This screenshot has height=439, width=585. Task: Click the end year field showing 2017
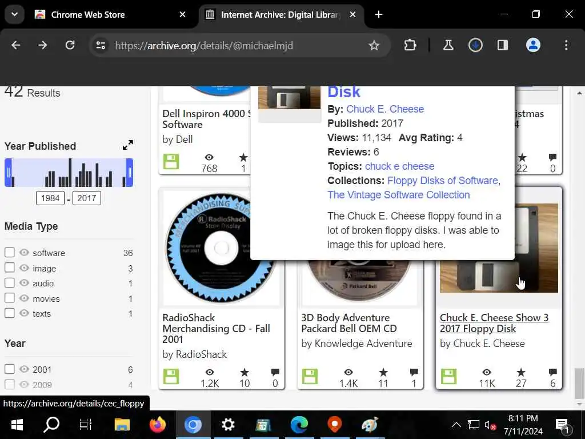point(87,198)
